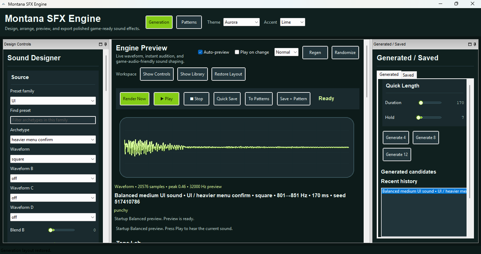Viewport: 481px width, 254px height.
Task: Pin the Design Controls panel
Action: (x=105, y=44)
